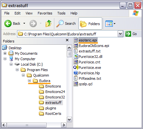Toggle the Folders pane button
The image size is (143, 129).
pyautogui.click(x=90, y=23)
